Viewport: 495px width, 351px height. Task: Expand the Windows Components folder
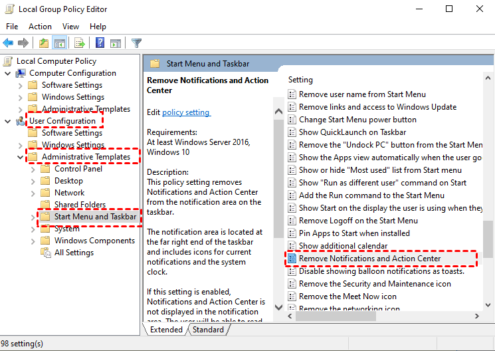click(33, 241)
